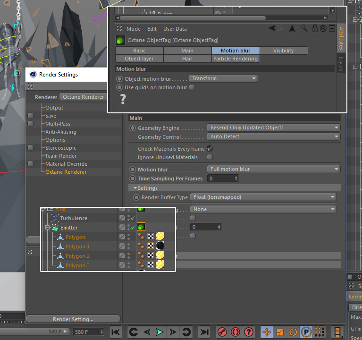Toggle autokeying red circle icon
362x340 pixels.
click(236, 332)
